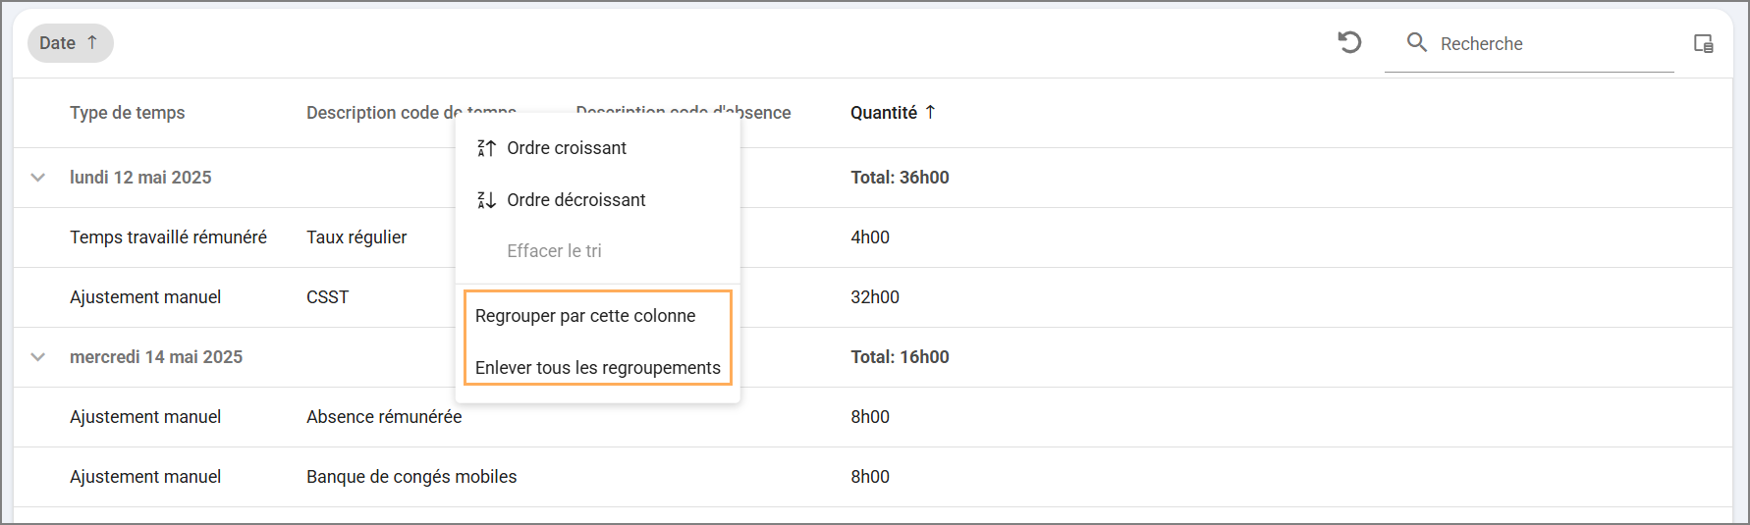Click the Quantité sort arrow icon

pos(930,112)
